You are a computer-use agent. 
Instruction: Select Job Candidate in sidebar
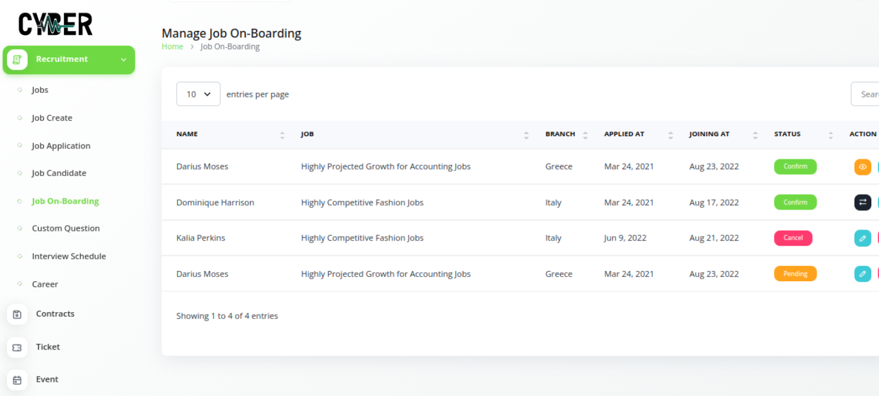[x=59, y=173]
